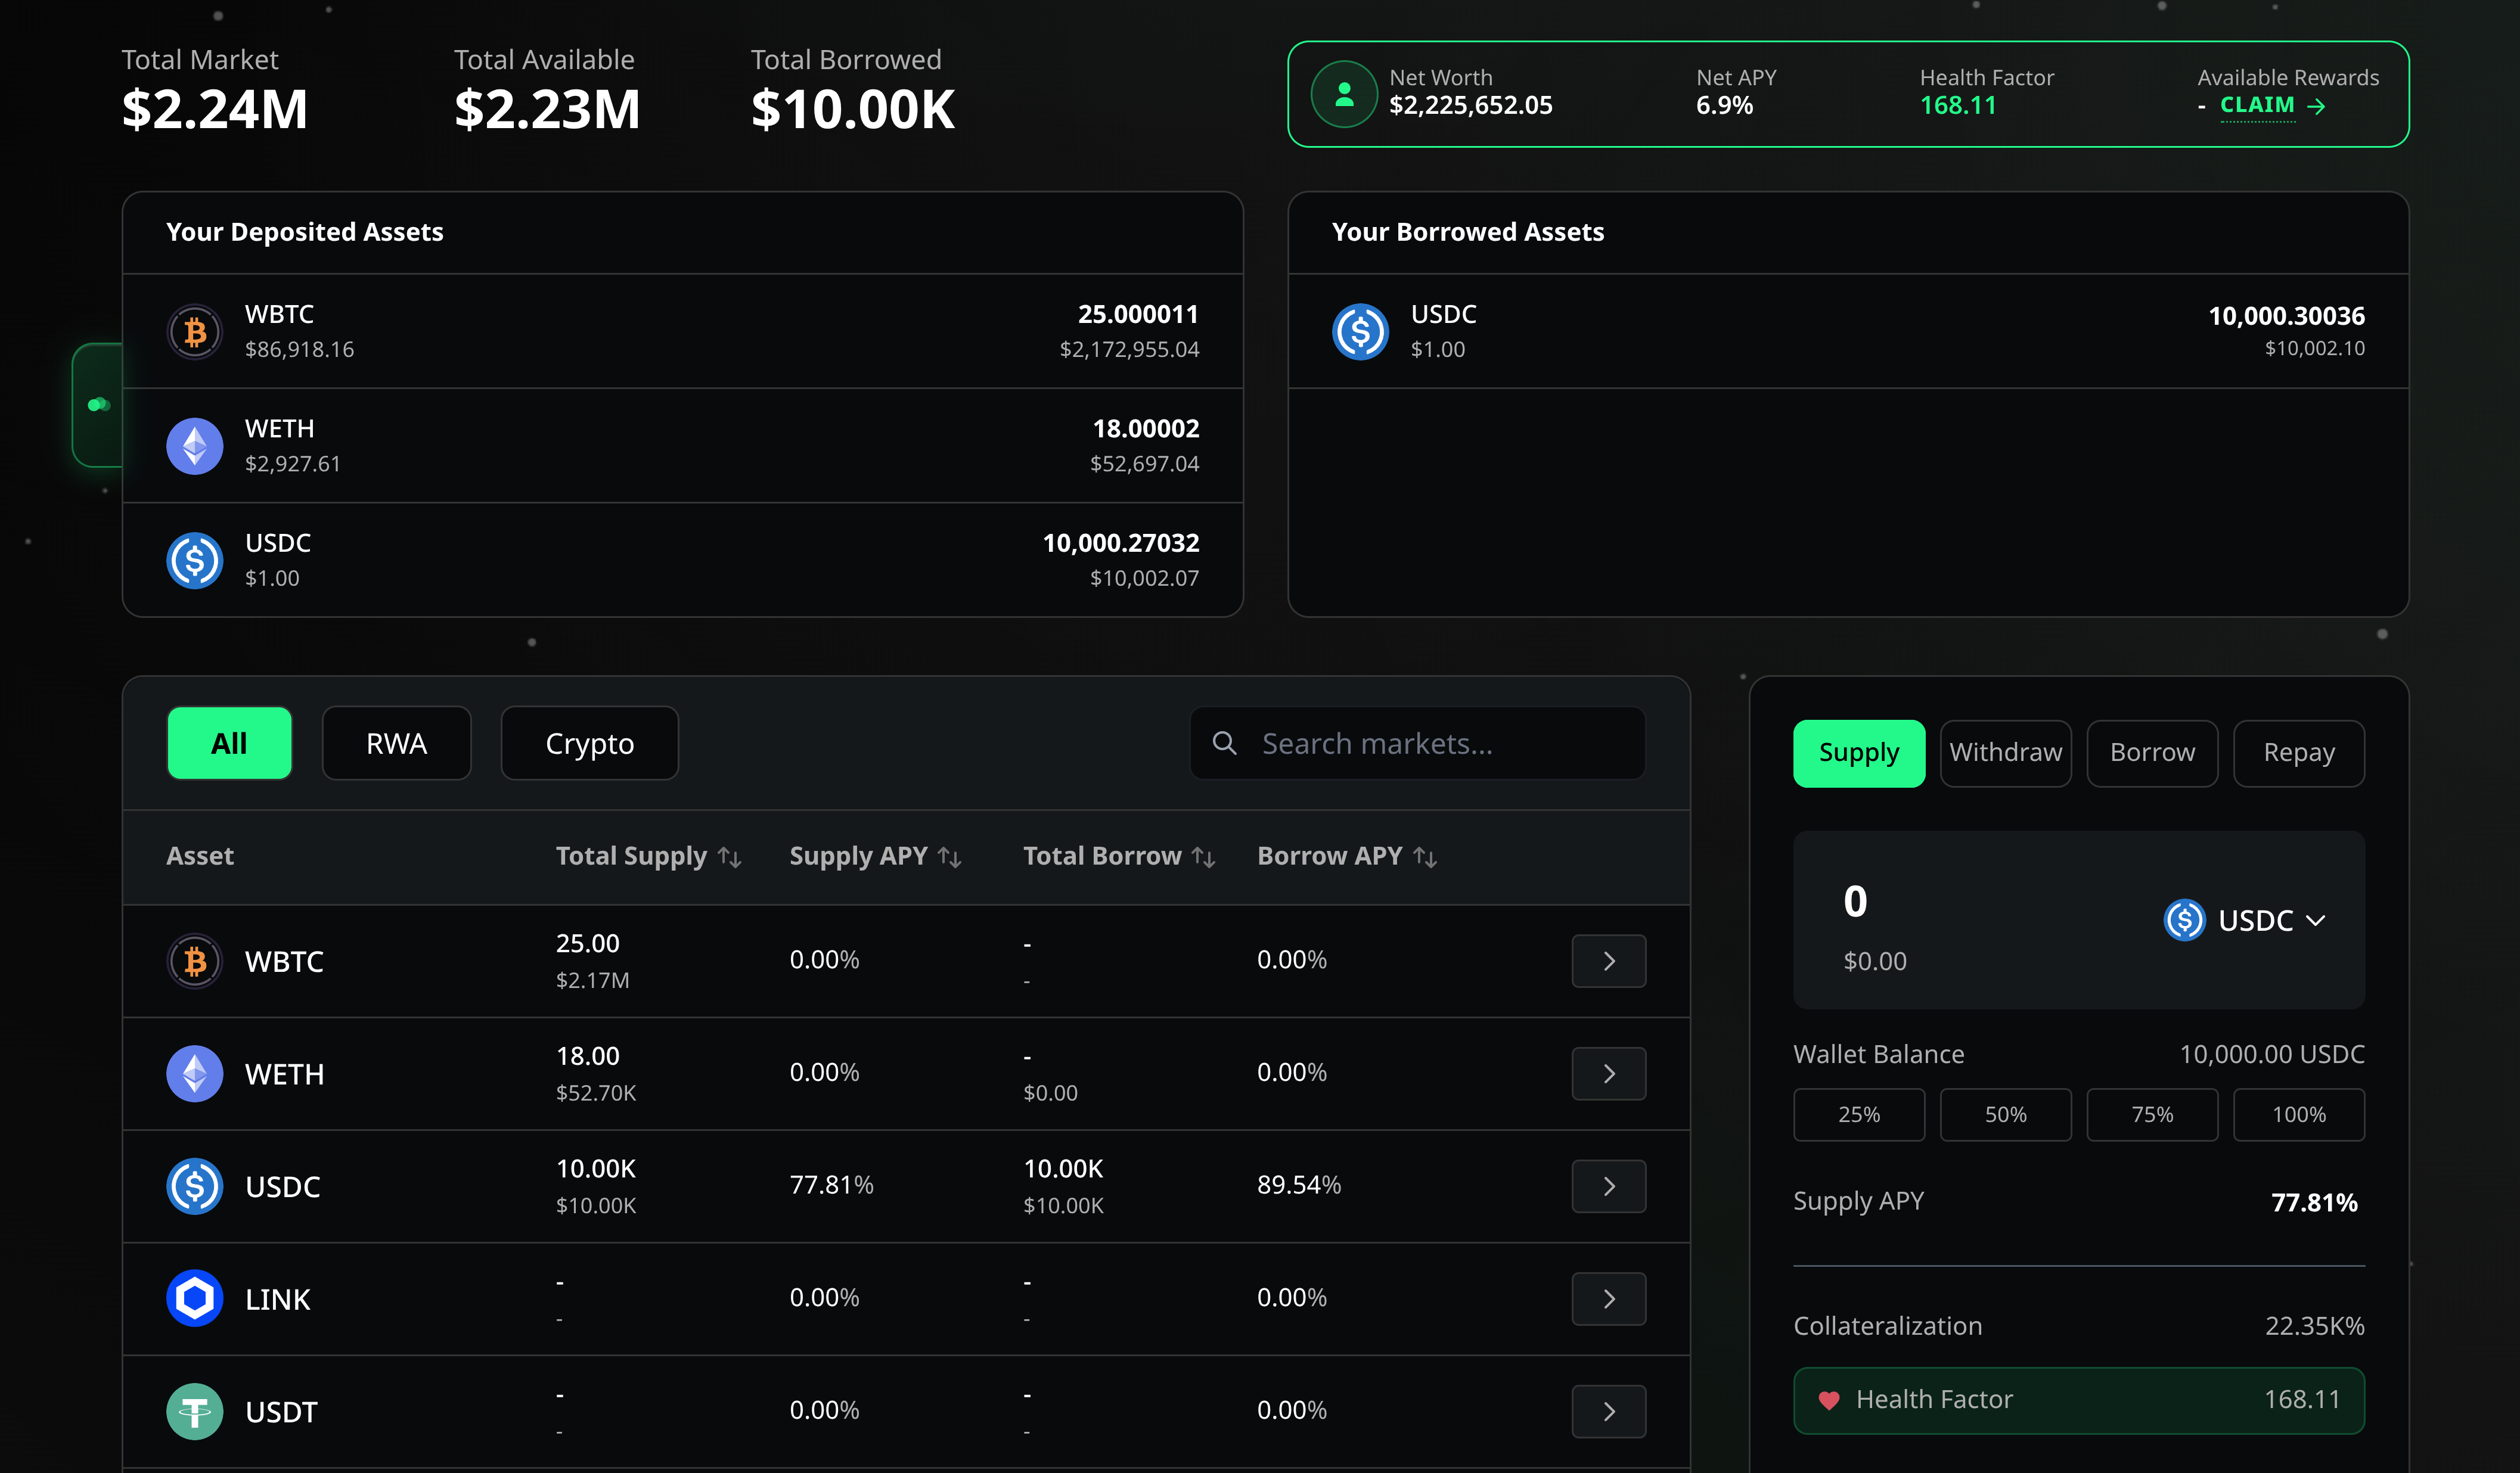Sort by Borrow APY column arrows
The width and height of the screenshot is (2520, 1473).
pyautogui.click(x=1425, y=857)
